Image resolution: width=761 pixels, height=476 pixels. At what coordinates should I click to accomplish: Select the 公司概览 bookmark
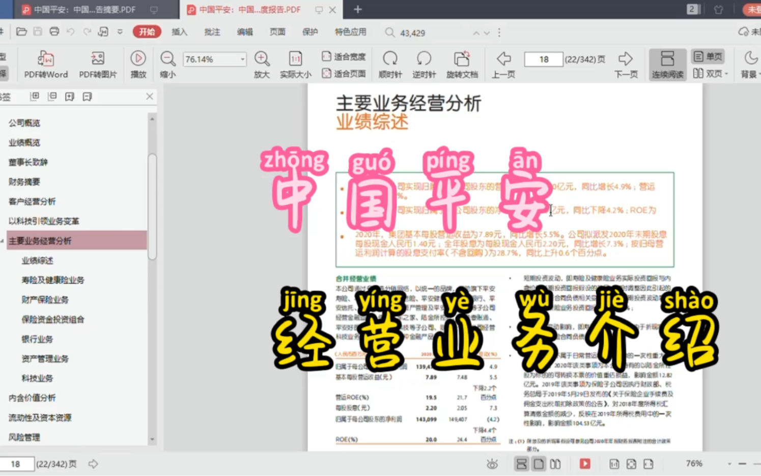[24, 123]
